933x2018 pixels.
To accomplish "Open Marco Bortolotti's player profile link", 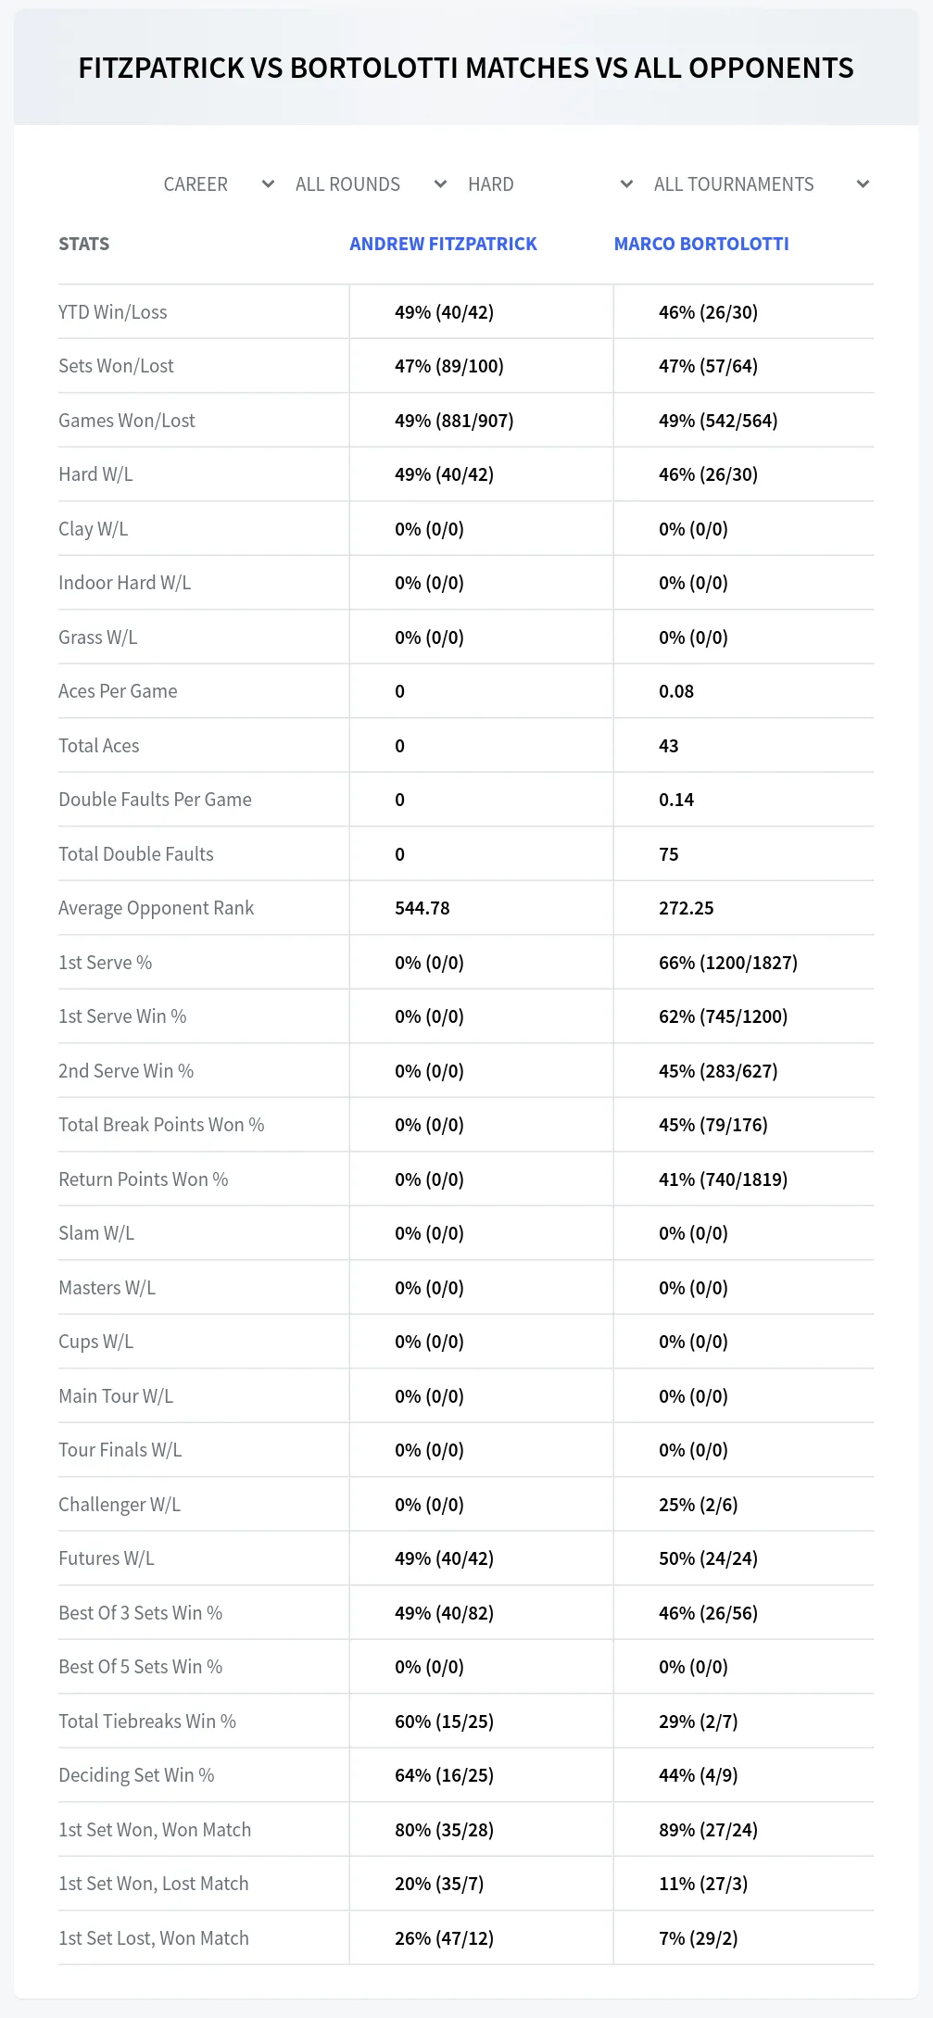I will 701,244.
